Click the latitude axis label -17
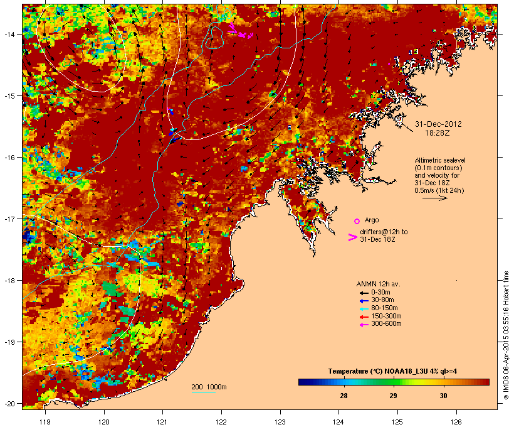 click(9, 219)
